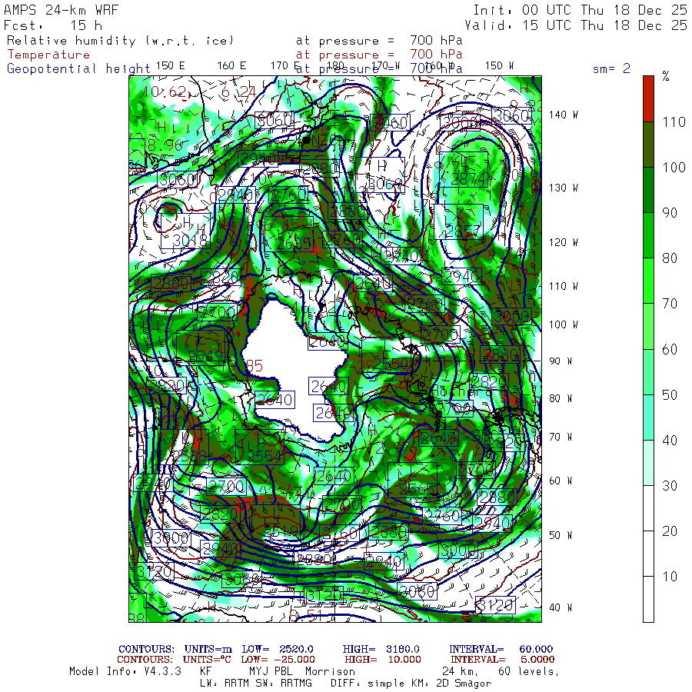
Task: Select the '2549' low height label on the map
Action: 205,356
